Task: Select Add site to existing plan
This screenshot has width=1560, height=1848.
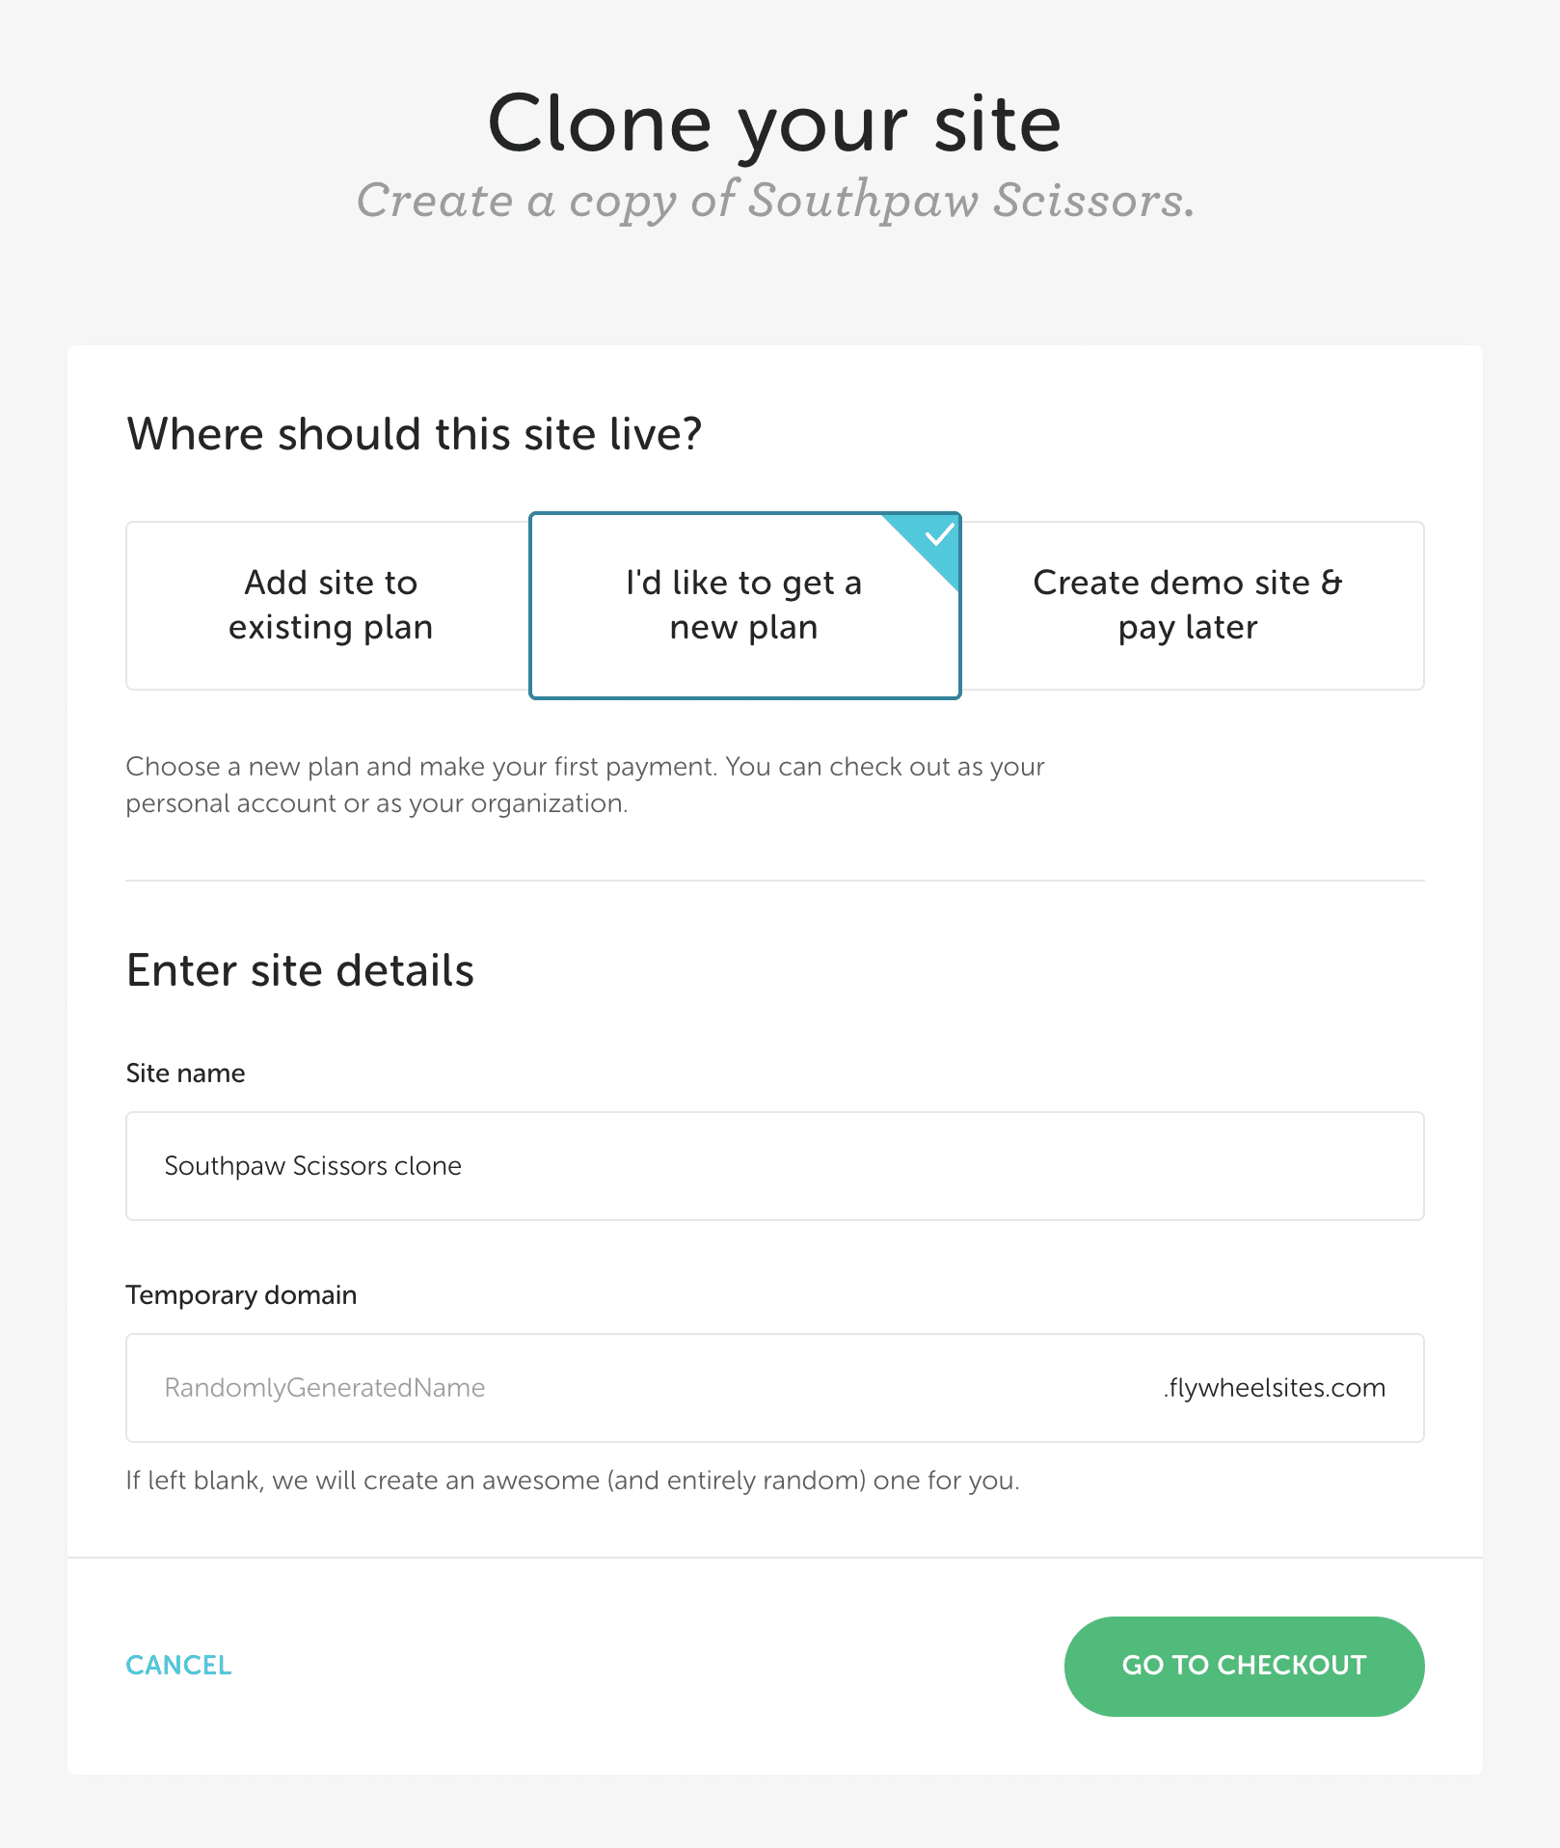Action: coord(330,606)
